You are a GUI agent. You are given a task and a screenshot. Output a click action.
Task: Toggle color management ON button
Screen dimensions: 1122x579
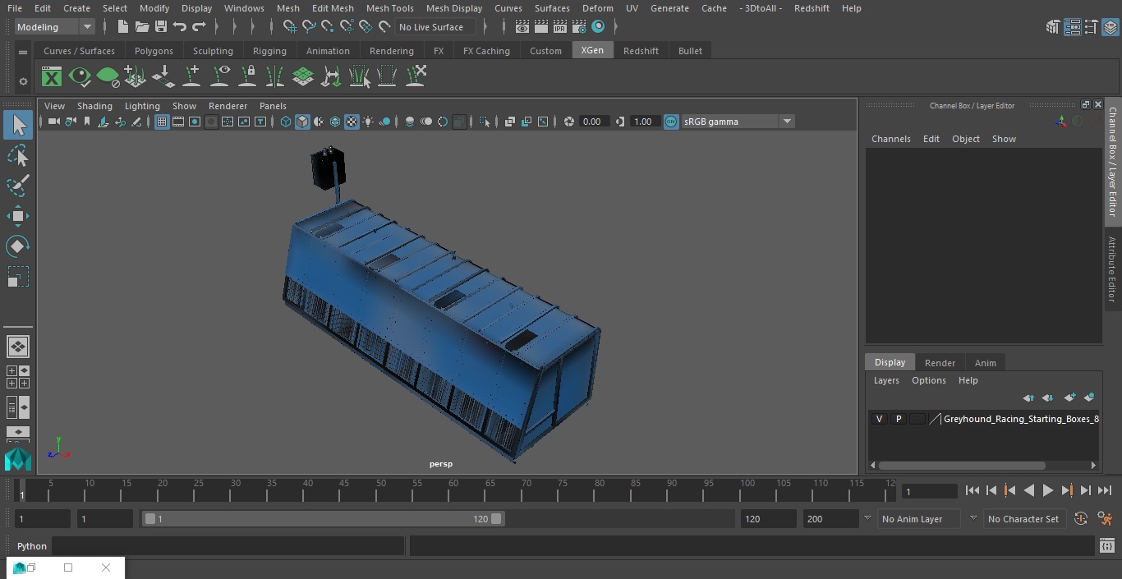(671, 122)
